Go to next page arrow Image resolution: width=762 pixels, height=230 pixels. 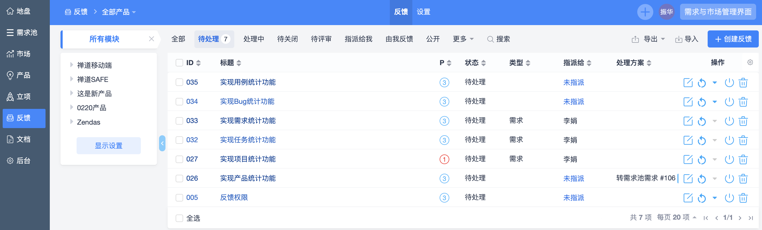point(740,218)
